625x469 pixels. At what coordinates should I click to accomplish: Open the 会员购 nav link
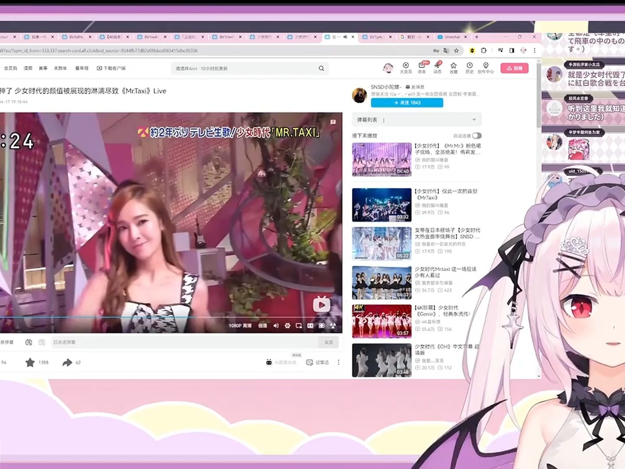click(11, 68)
